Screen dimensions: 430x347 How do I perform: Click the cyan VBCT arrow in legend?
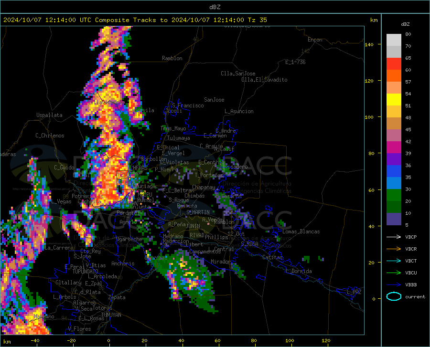click(x=394, y=261)
